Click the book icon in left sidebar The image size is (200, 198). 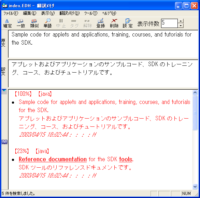[x=4, y=142]
